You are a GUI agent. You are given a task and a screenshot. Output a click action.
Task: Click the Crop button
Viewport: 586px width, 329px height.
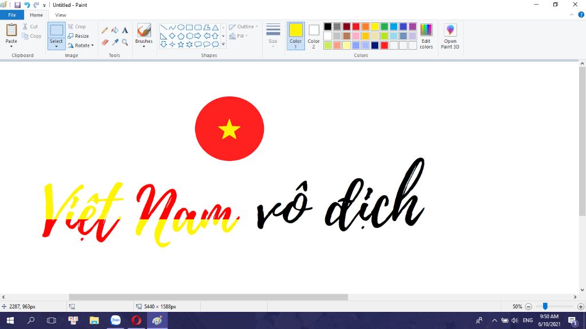(77, 26)
